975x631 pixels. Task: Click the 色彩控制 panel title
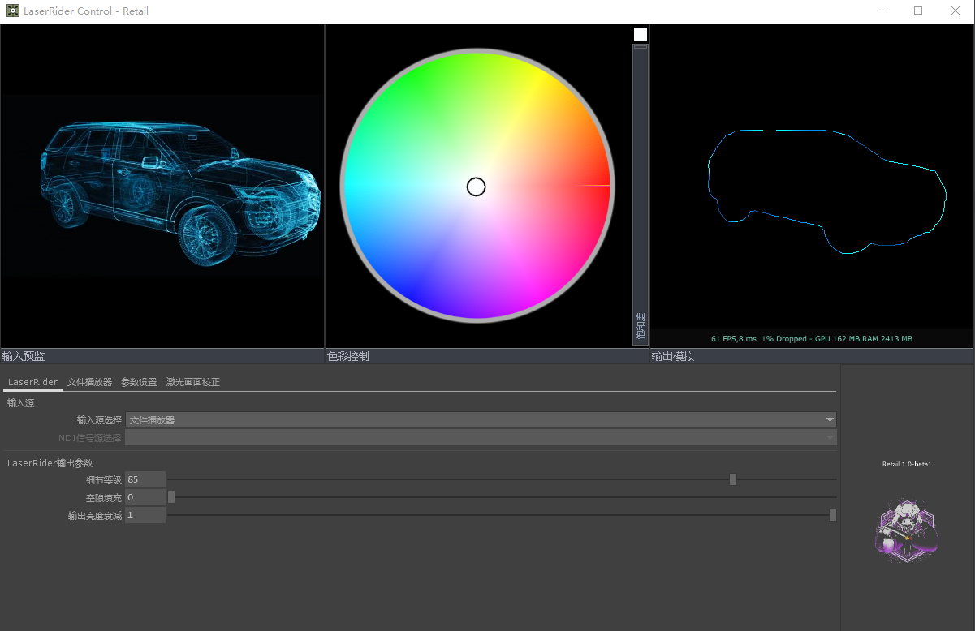[348, 356]
